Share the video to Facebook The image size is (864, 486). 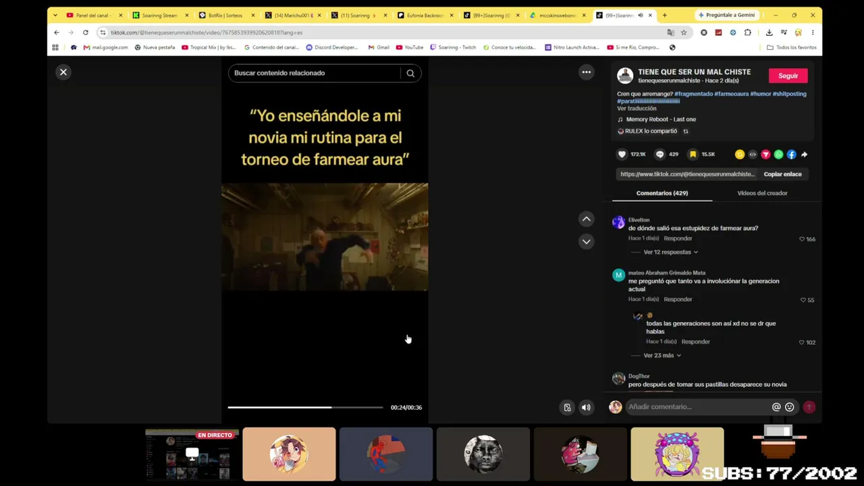(791, 155)
